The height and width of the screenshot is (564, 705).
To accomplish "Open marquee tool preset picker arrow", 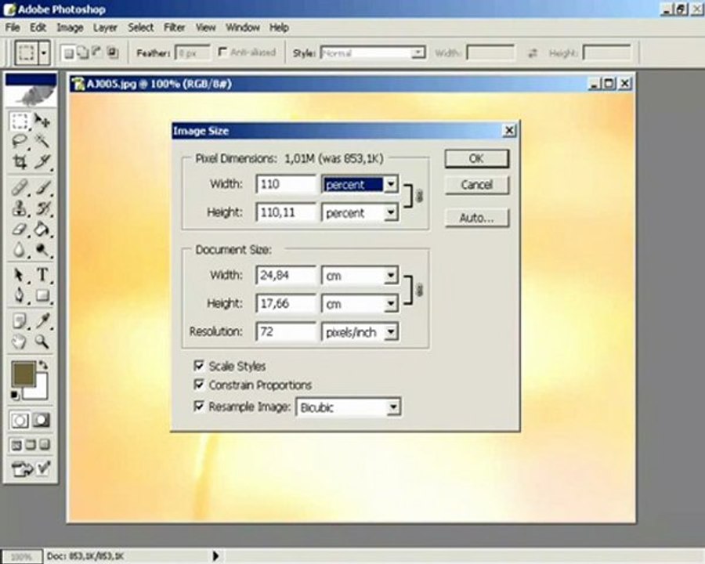I will point(44,52).
